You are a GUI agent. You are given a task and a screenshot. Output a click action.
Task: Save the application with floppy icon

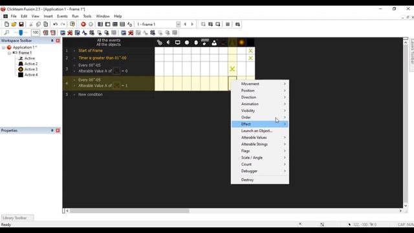(21, 25)
